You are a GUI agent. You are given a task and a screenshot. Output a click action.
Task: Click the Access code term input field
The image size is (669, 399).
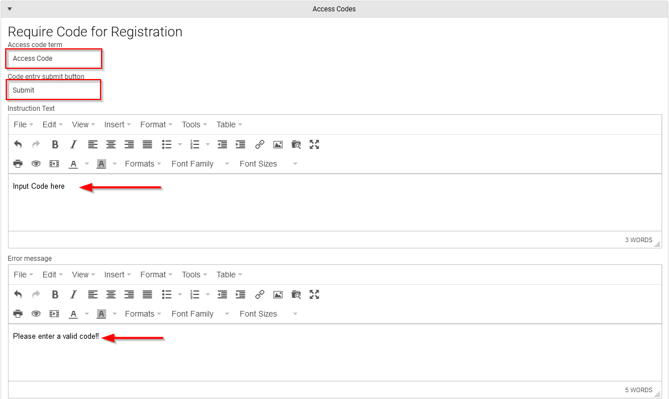click(x=54, y=59)
